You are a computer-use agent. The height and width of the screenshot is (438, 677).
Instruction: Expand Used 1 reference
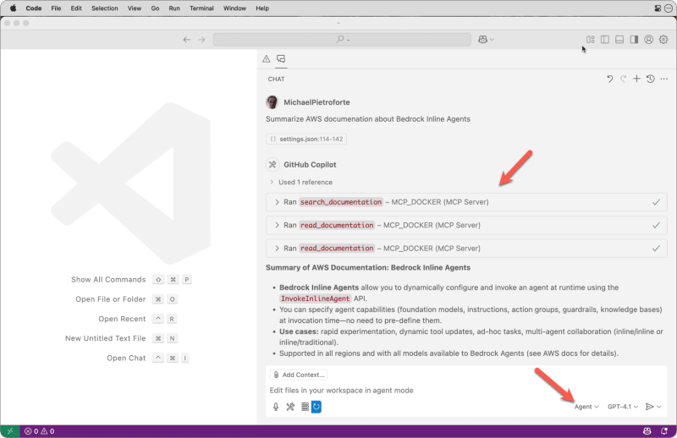301,182
